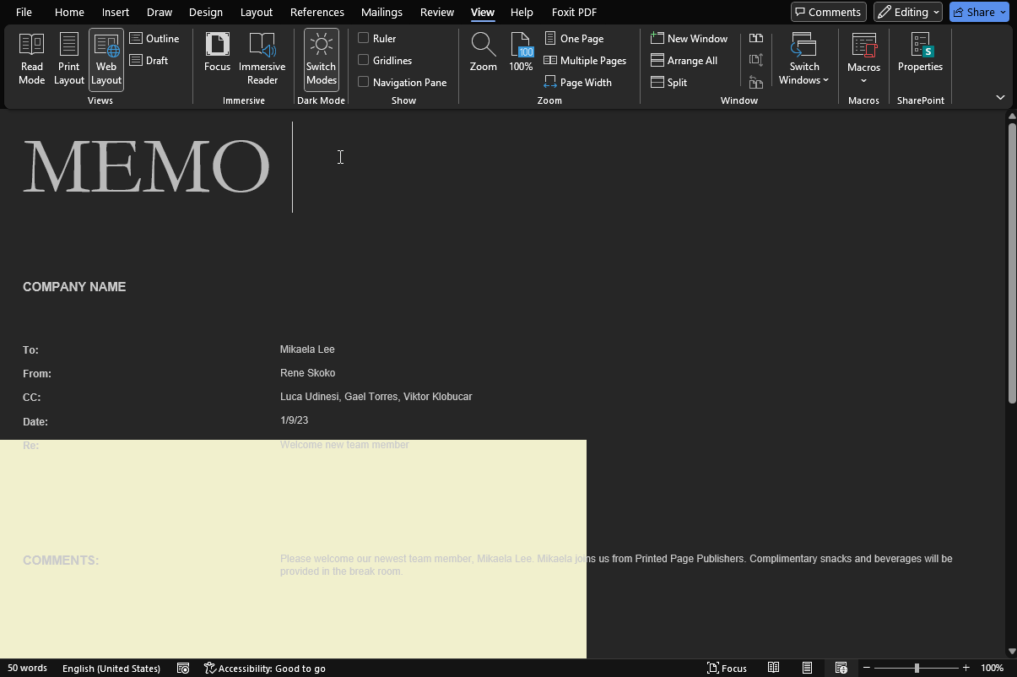The height and width of the screenshot is (677, 1017).
Task: Open the Draw tab
Action: pyautogui.click(x=160, y=12)
